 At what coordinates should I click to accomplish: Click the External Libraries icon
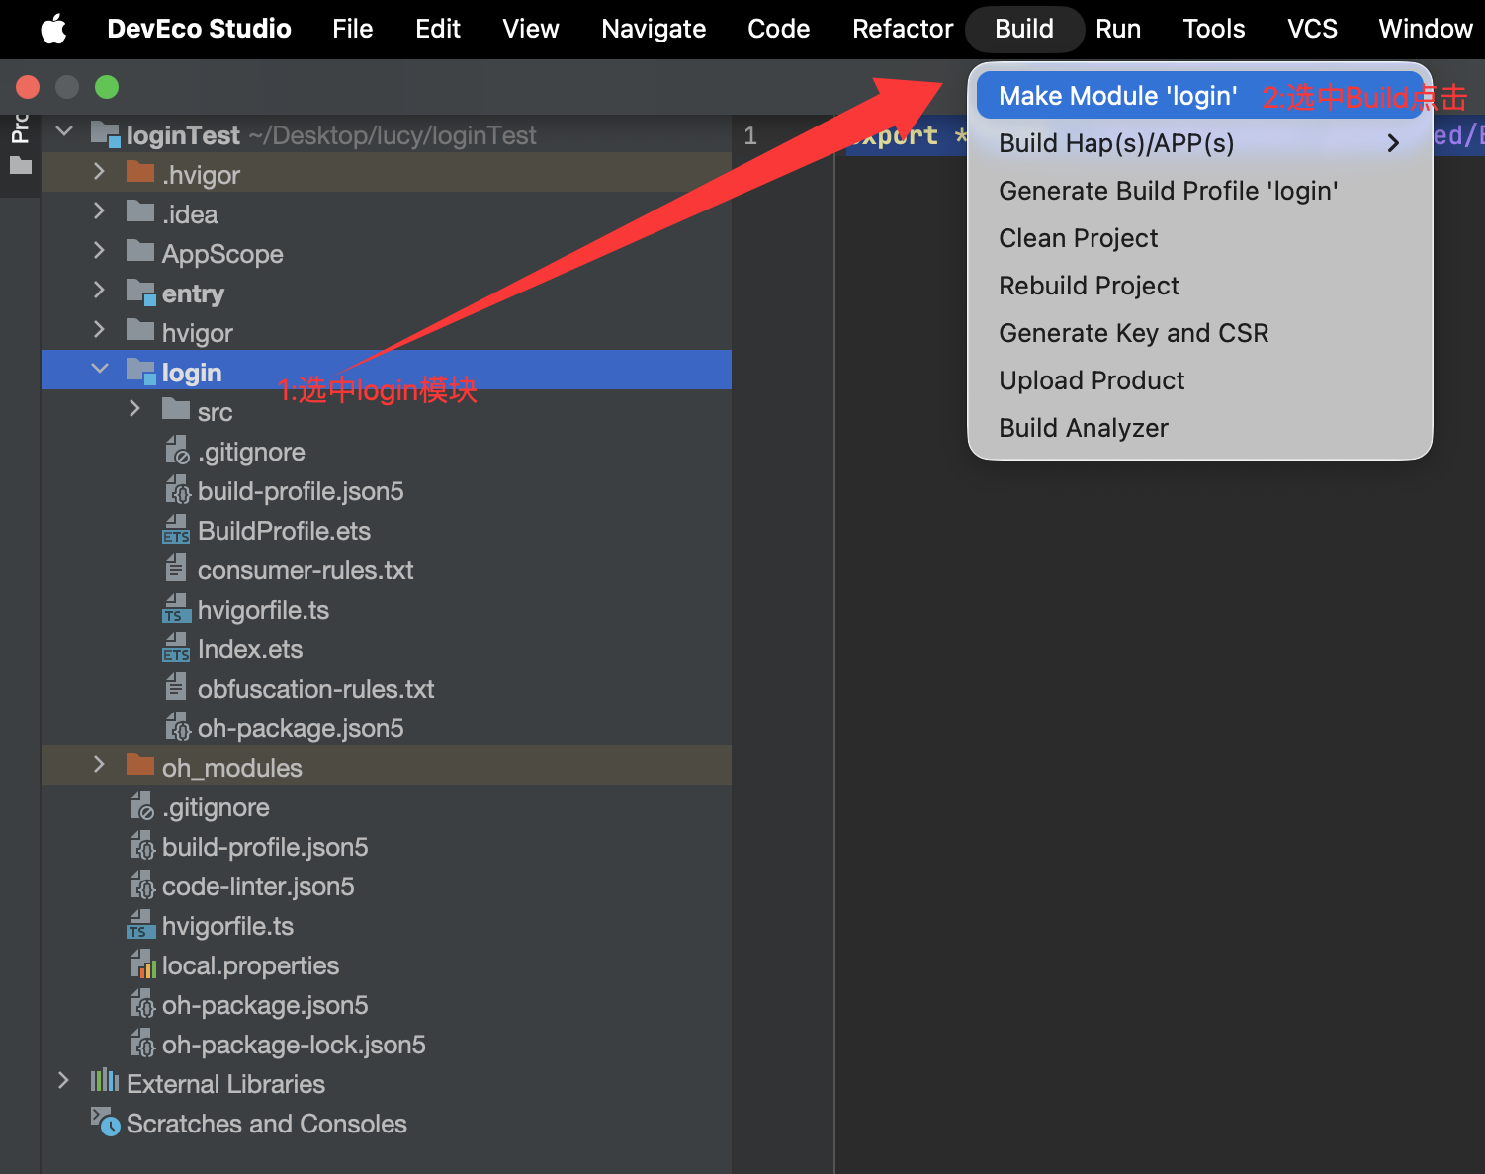point(105,1081)
